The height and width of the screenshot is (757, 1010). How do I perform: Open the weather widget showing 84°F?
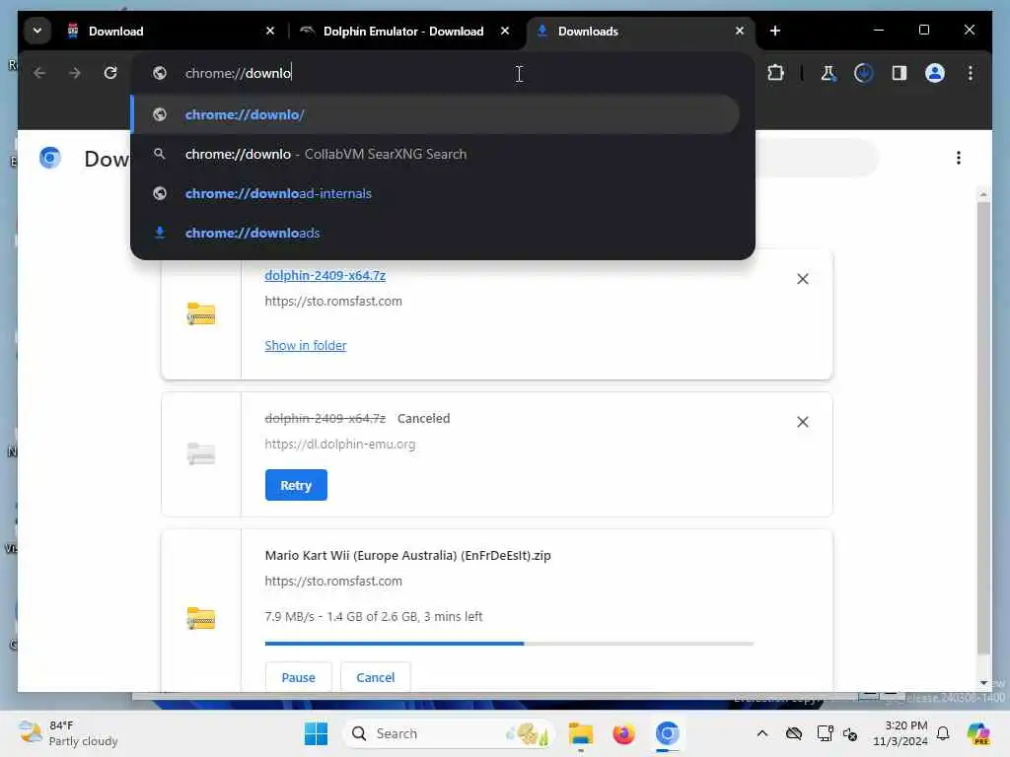tap(68, 733)
